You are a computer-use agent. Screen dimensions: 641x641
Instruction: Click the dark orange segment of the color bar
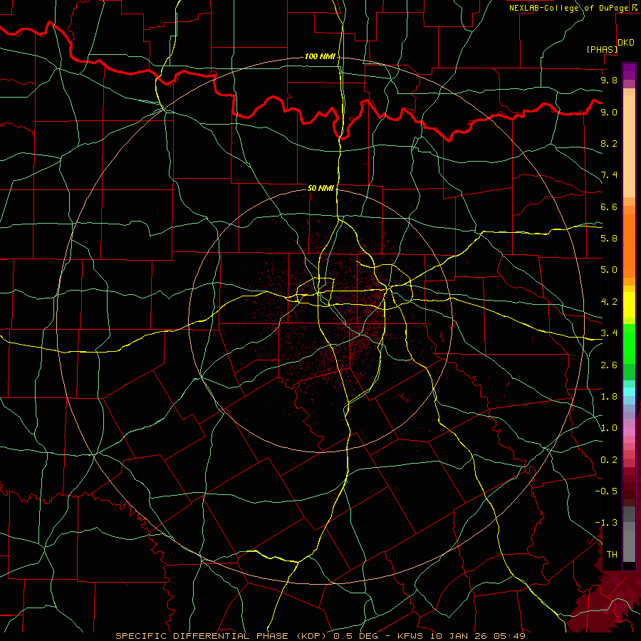click(x=629, y=245)
